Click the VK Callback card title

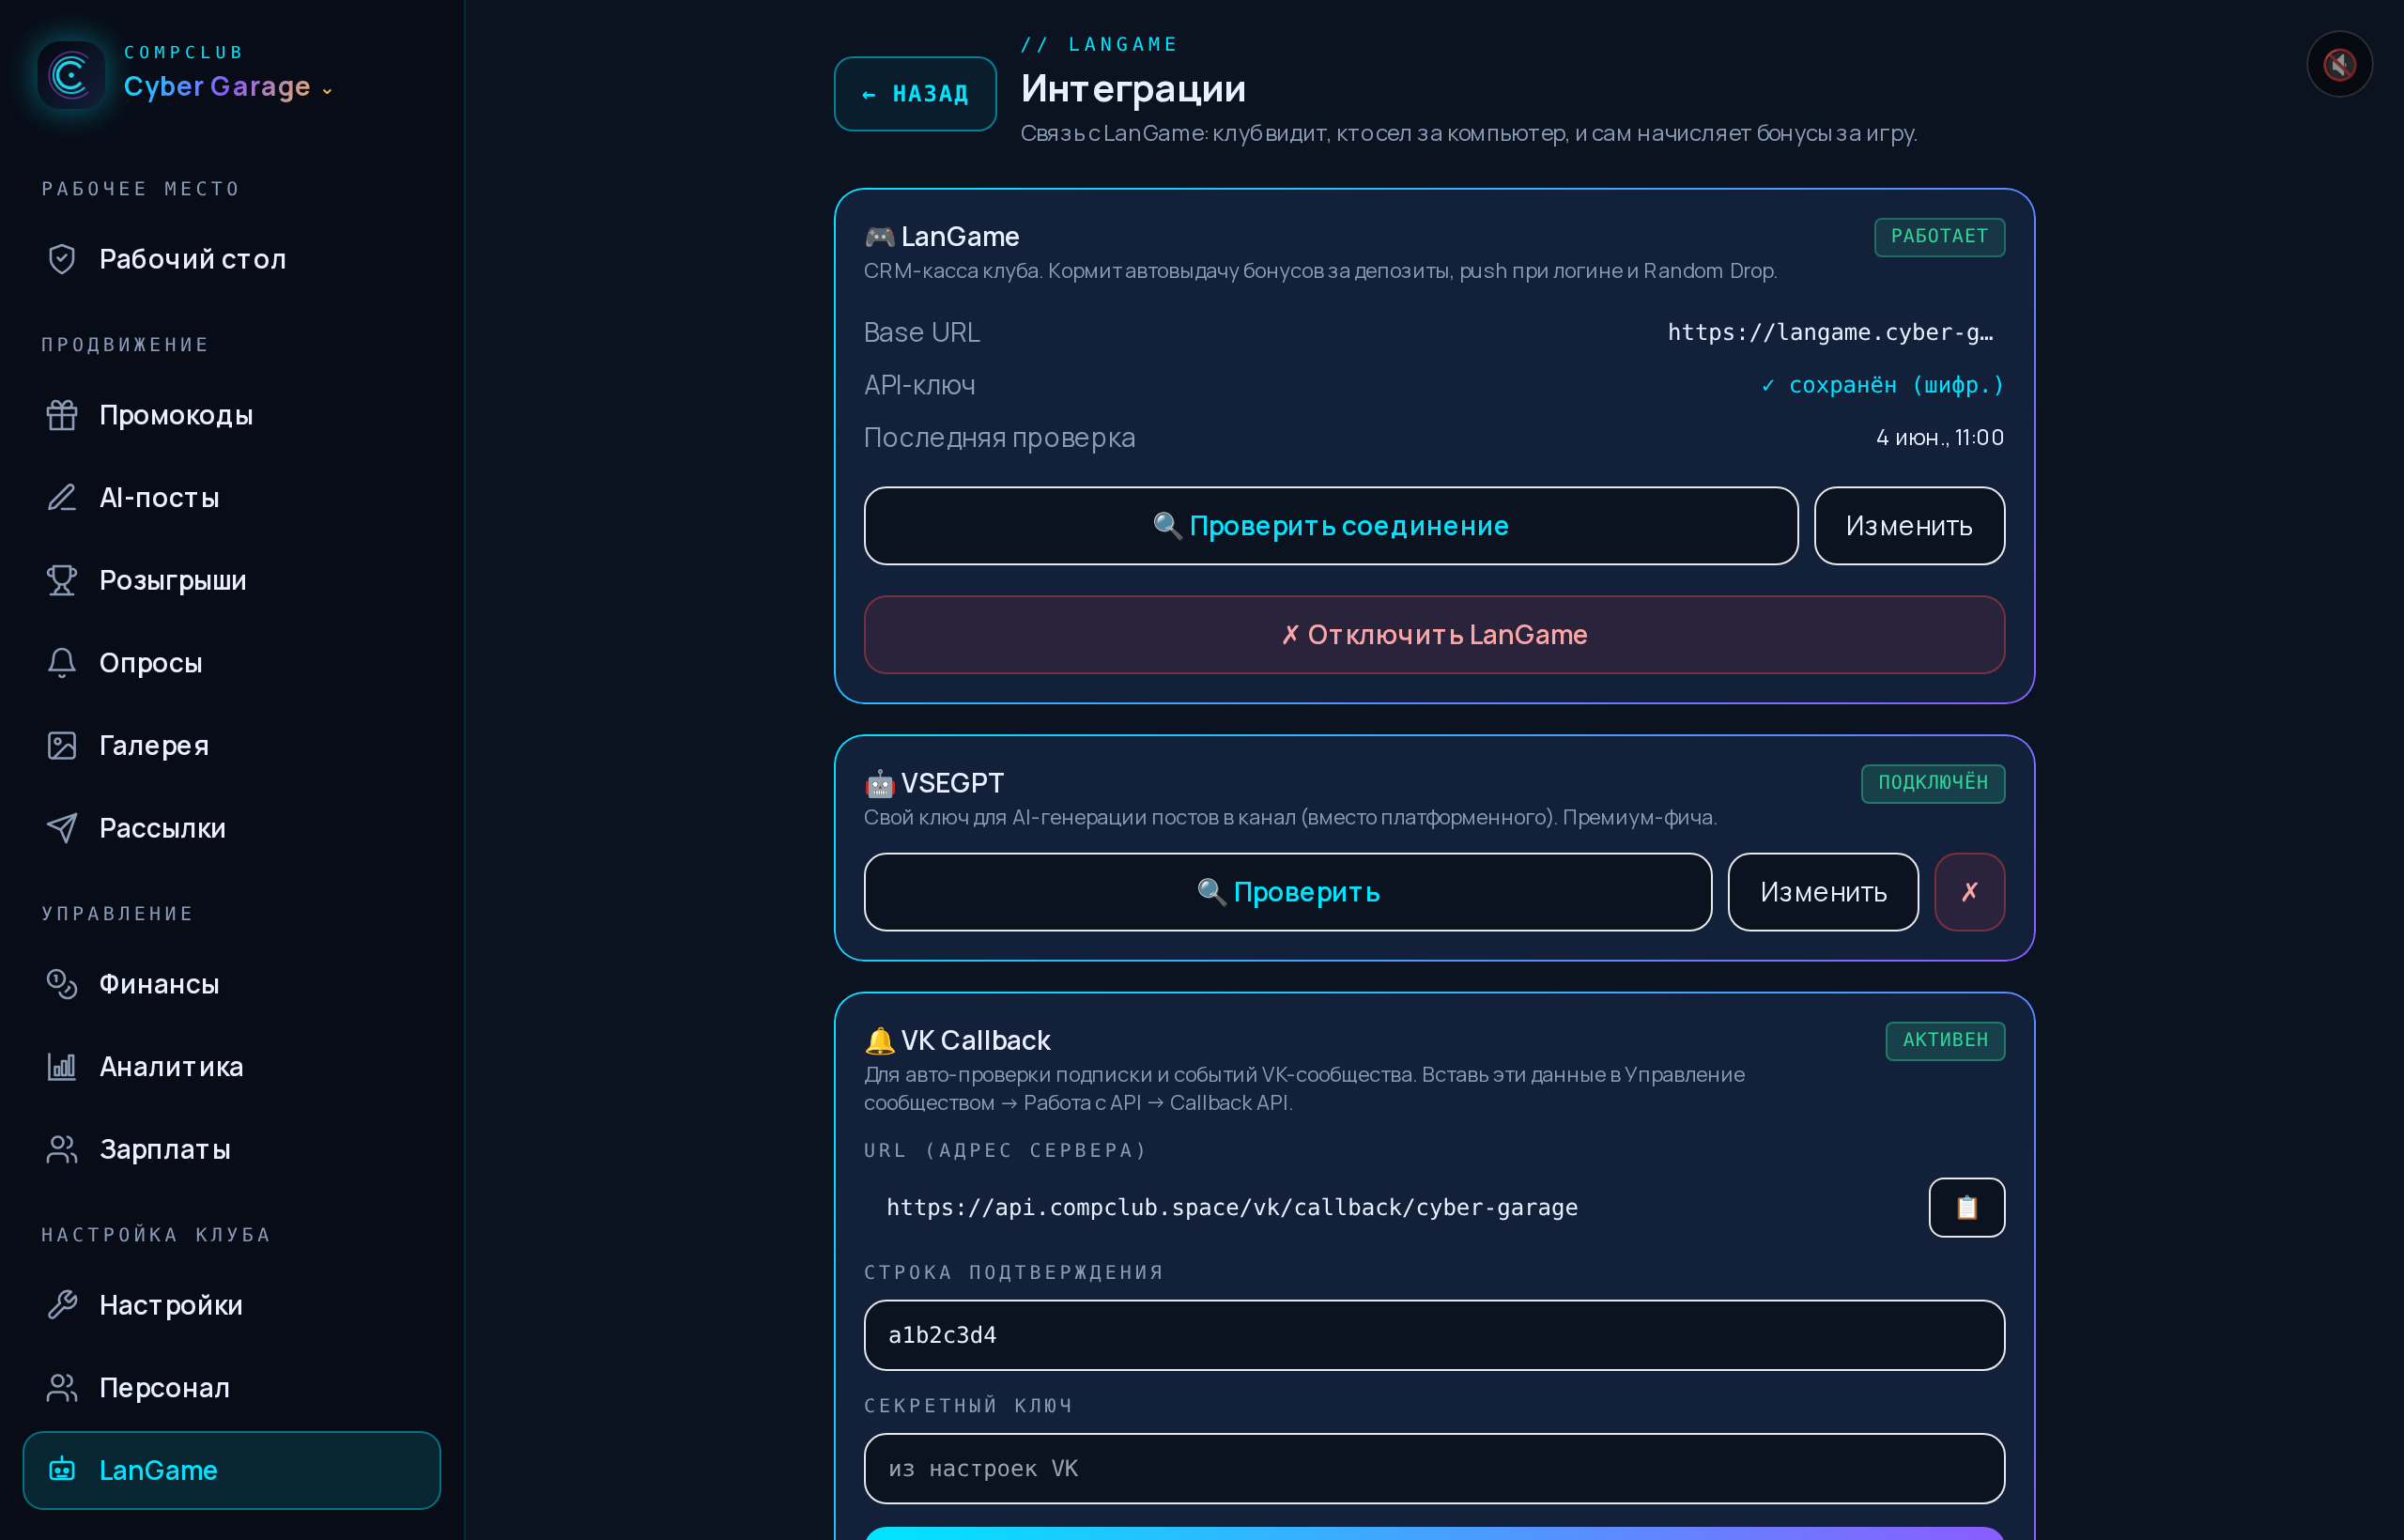coord(975,1041)
